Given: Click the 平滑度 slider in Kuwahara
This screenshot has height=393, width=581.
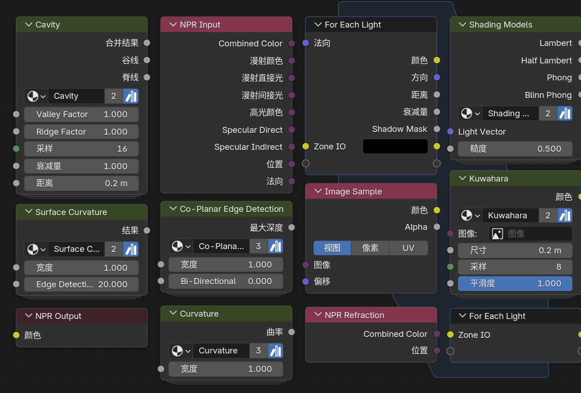Looking at the screenshot, I should (x=515, y=284).
